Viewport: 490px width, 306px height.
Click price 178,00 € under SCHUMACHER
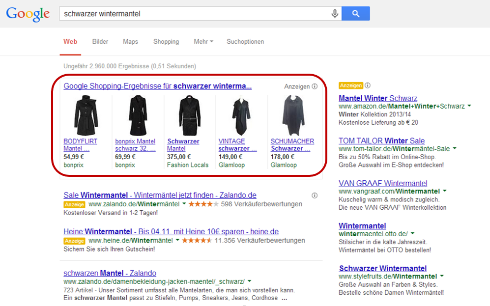click(283, 157)
